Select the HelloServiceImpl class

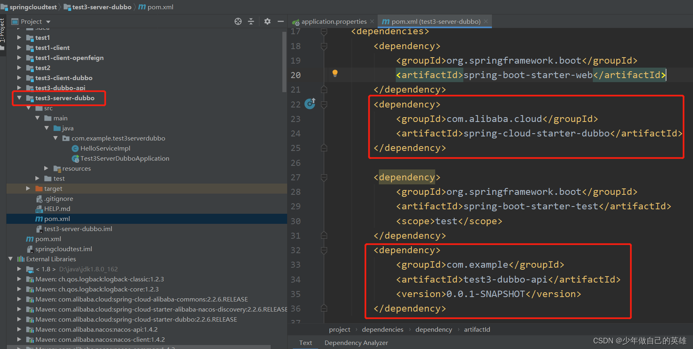105,148
